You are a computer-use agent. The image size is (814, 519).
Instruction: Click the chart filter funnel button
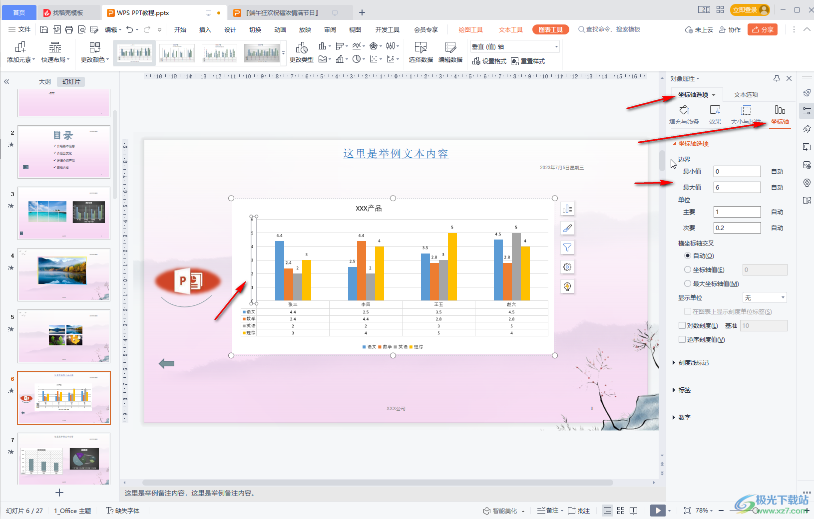pos(567,248)
